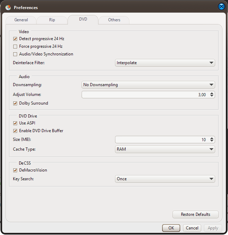
Task: Open the Deinterlace Filter dropdown
Action: tap(165, 63)
